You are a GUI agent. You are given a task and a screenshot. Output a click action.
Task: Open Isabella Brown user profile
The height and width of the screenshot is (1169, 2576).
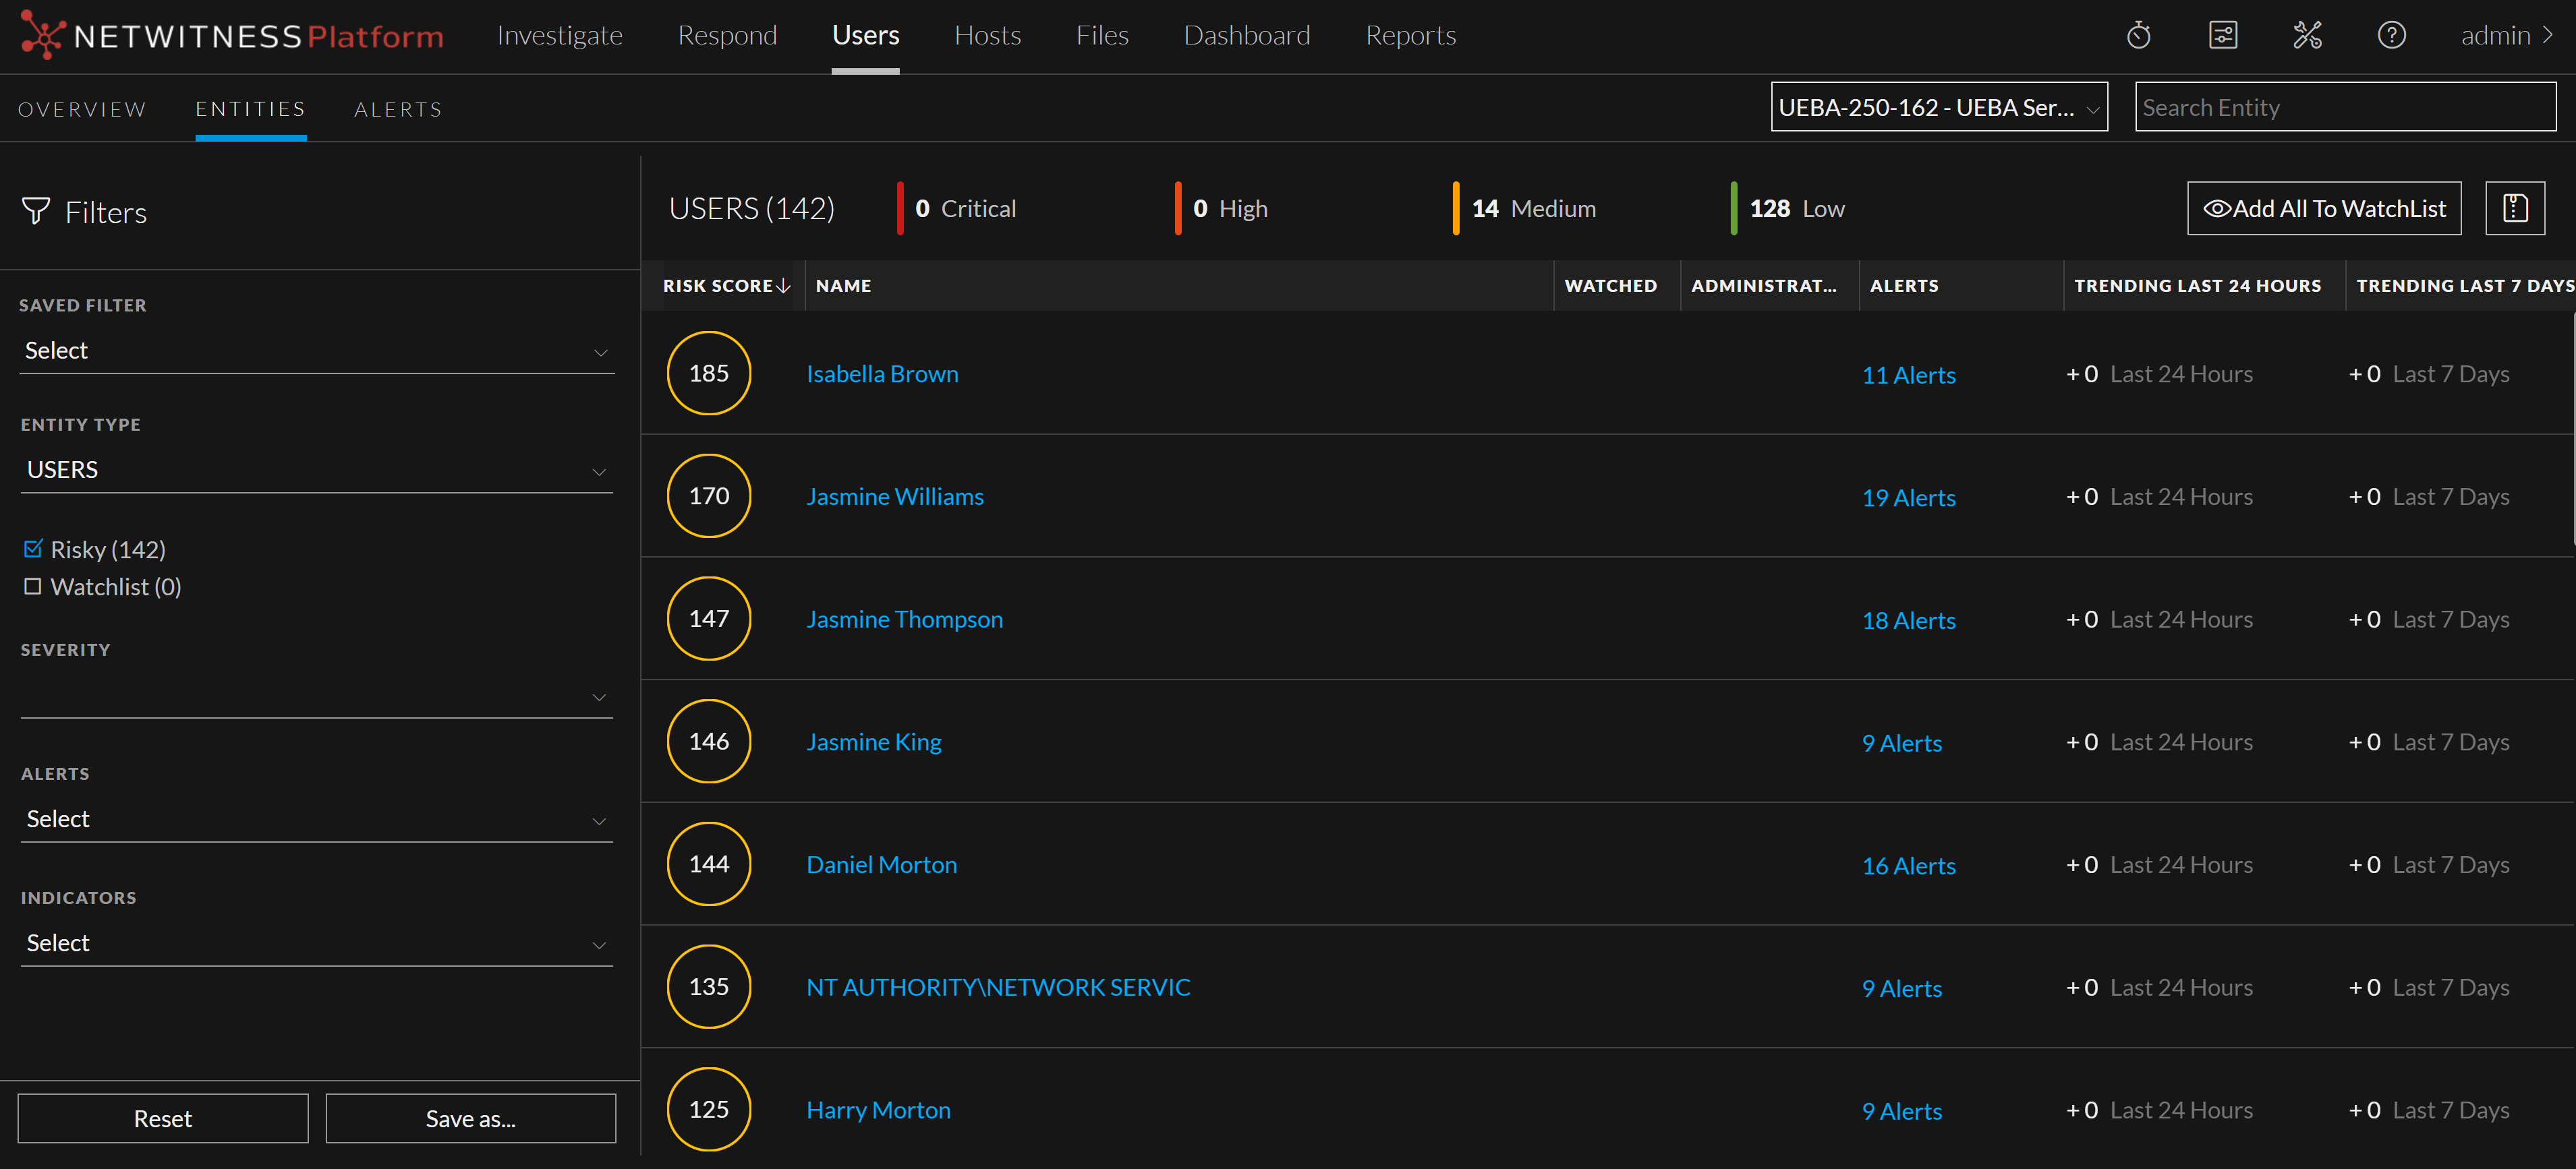pos(881,373)
